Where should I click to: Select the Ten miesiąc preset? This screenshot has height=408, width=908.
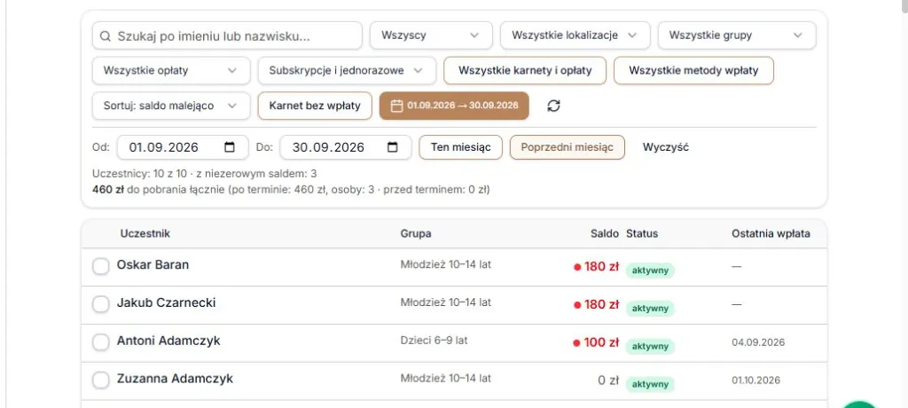pyautogui.click(x=461, y=147)
